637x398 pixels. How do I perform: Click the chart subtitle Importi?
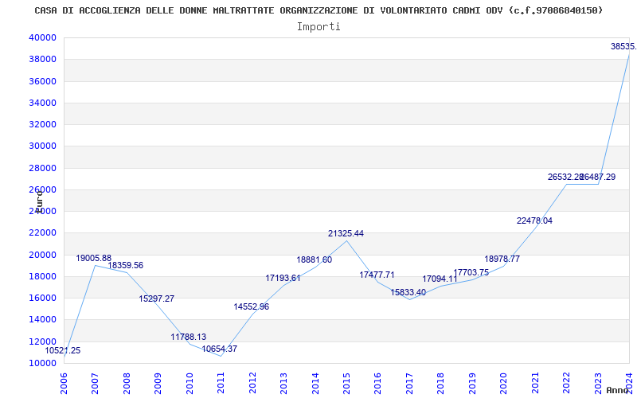318,27
